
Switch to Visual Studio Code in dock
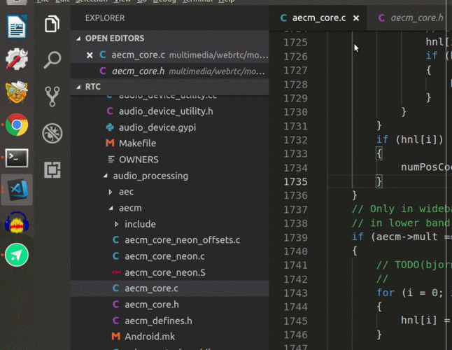pos(17,190)
